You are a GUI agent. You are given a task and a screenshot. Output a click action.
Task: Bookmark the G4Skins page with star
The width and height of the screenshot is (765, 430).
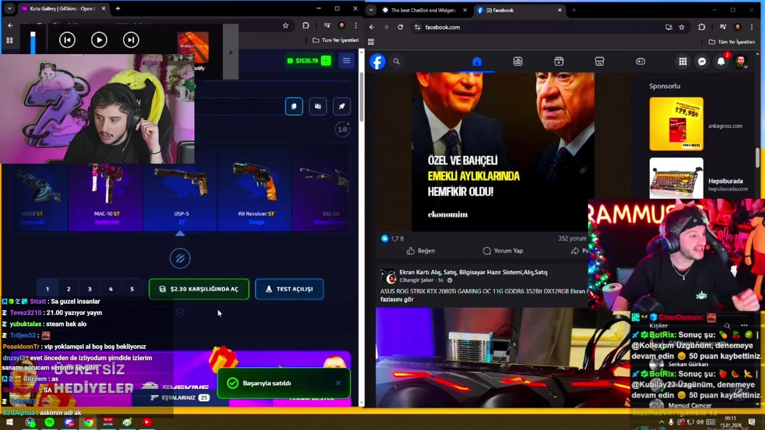tap(286, 26)
